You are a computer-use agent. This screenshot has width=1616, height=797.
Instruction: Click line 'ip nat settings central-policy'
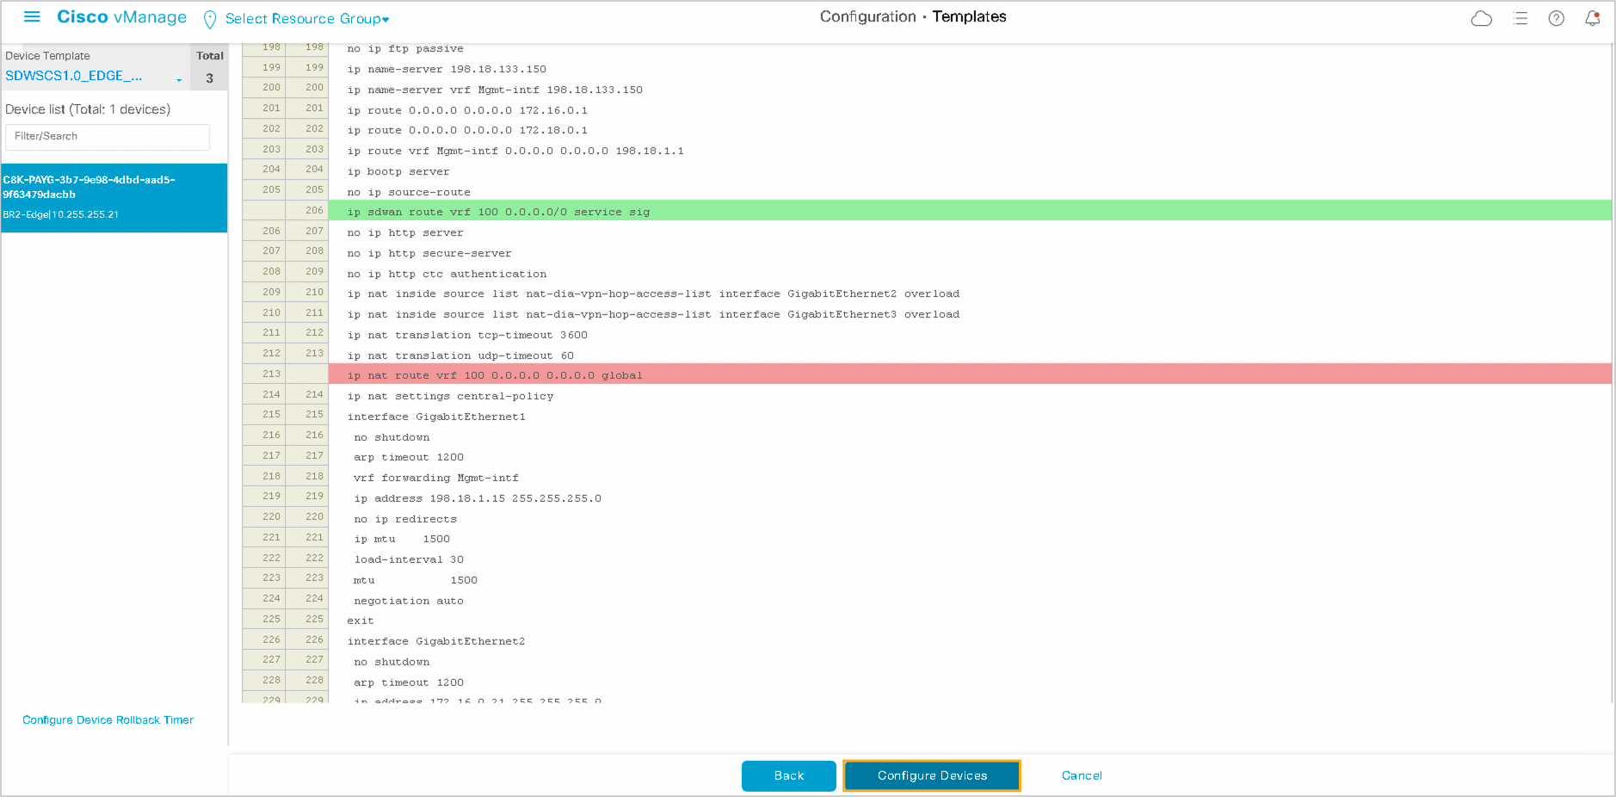pos(450,396)
